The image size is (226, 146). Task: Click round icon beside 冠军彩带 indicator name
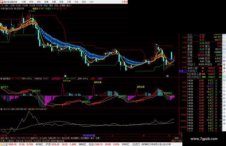coord(15,9)
